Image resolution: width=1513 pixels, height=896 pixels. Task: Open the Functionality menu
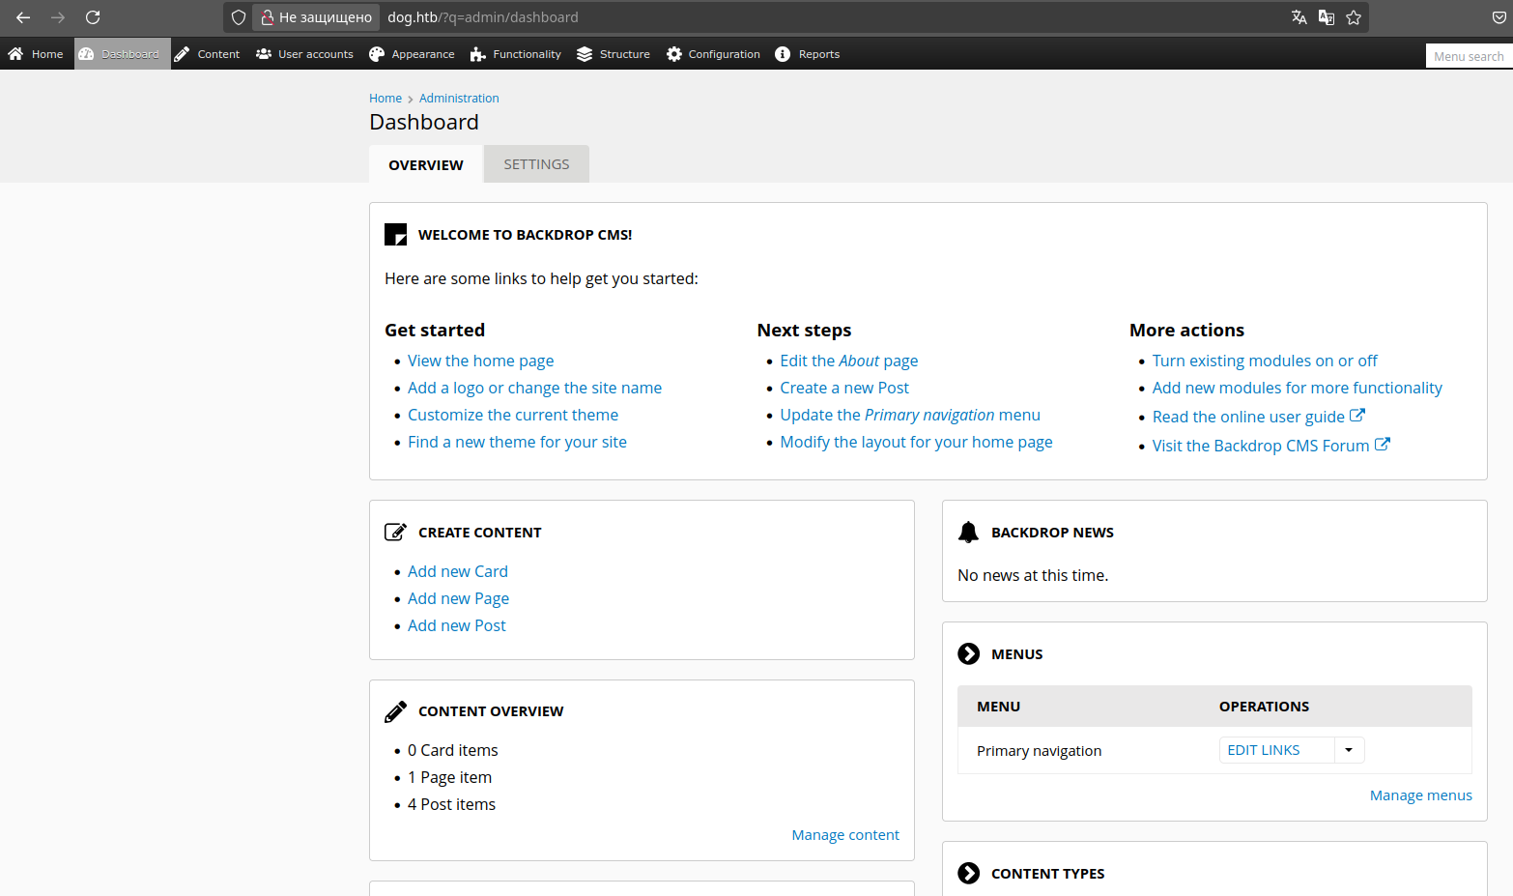(527, 54)
